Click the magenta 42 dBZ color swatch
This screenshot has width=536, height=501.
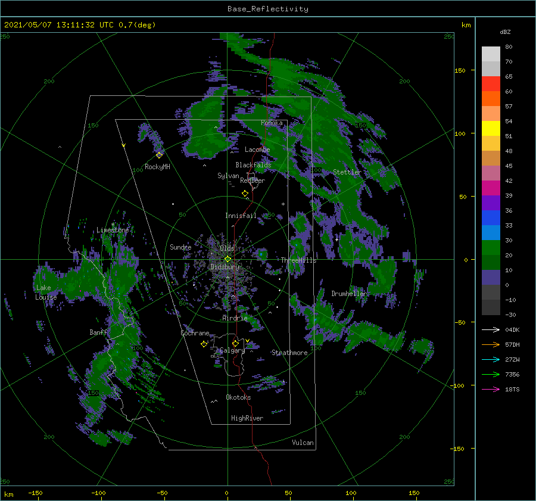click(x=491, y=188)
